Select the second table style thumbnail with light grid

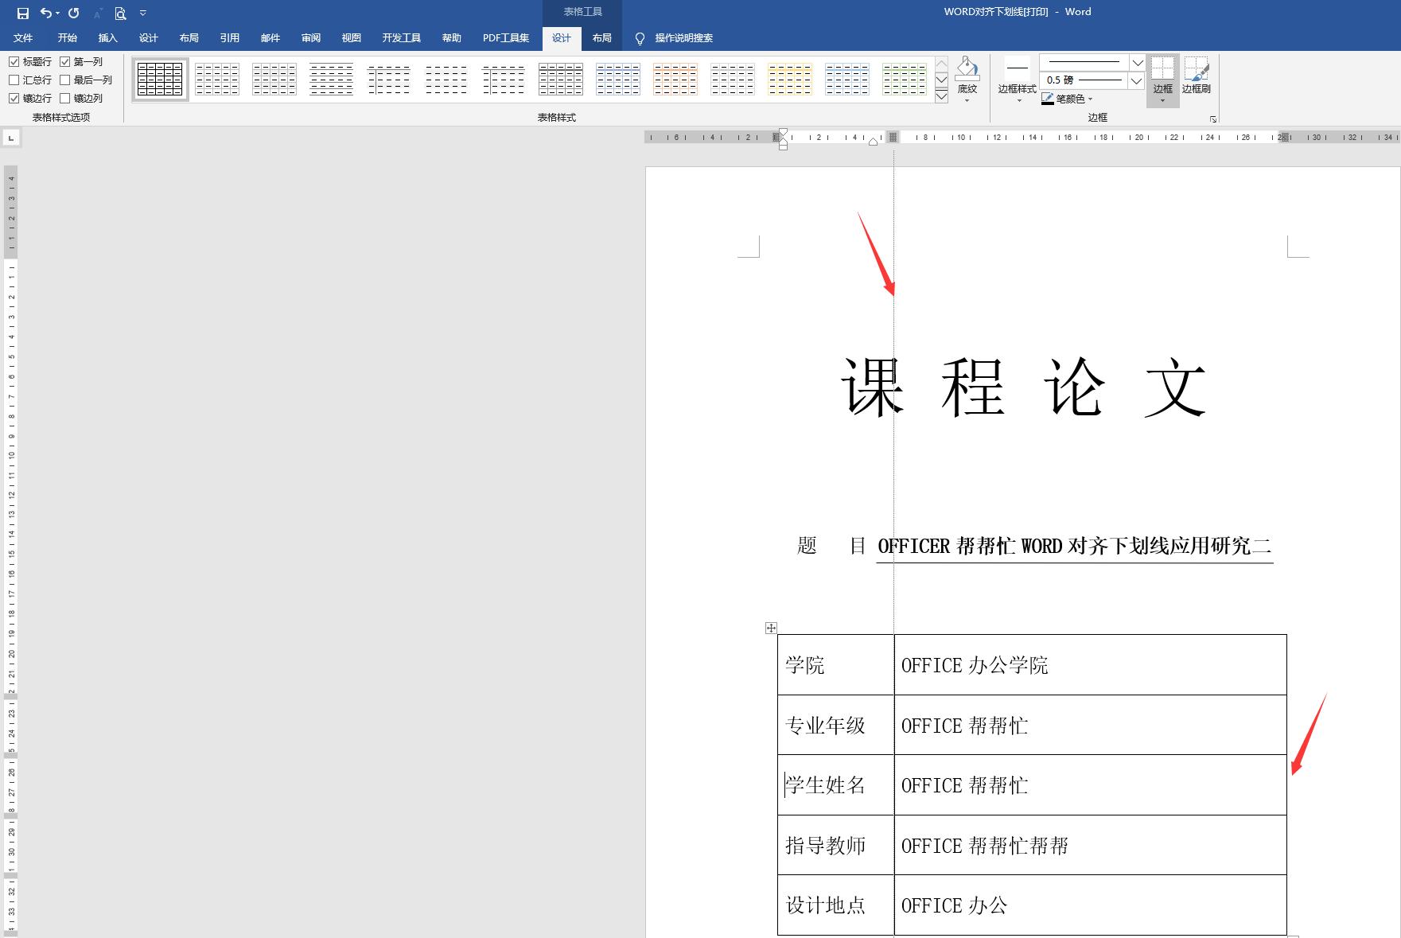[x=217, y=80]
